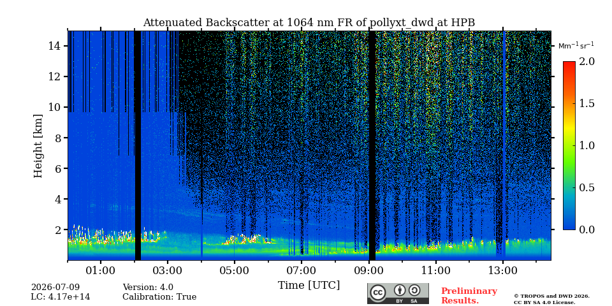The height and width of the screenshot is (306, 612).
Task: Click the Version: 4.0 text
Action: [148, 288]
